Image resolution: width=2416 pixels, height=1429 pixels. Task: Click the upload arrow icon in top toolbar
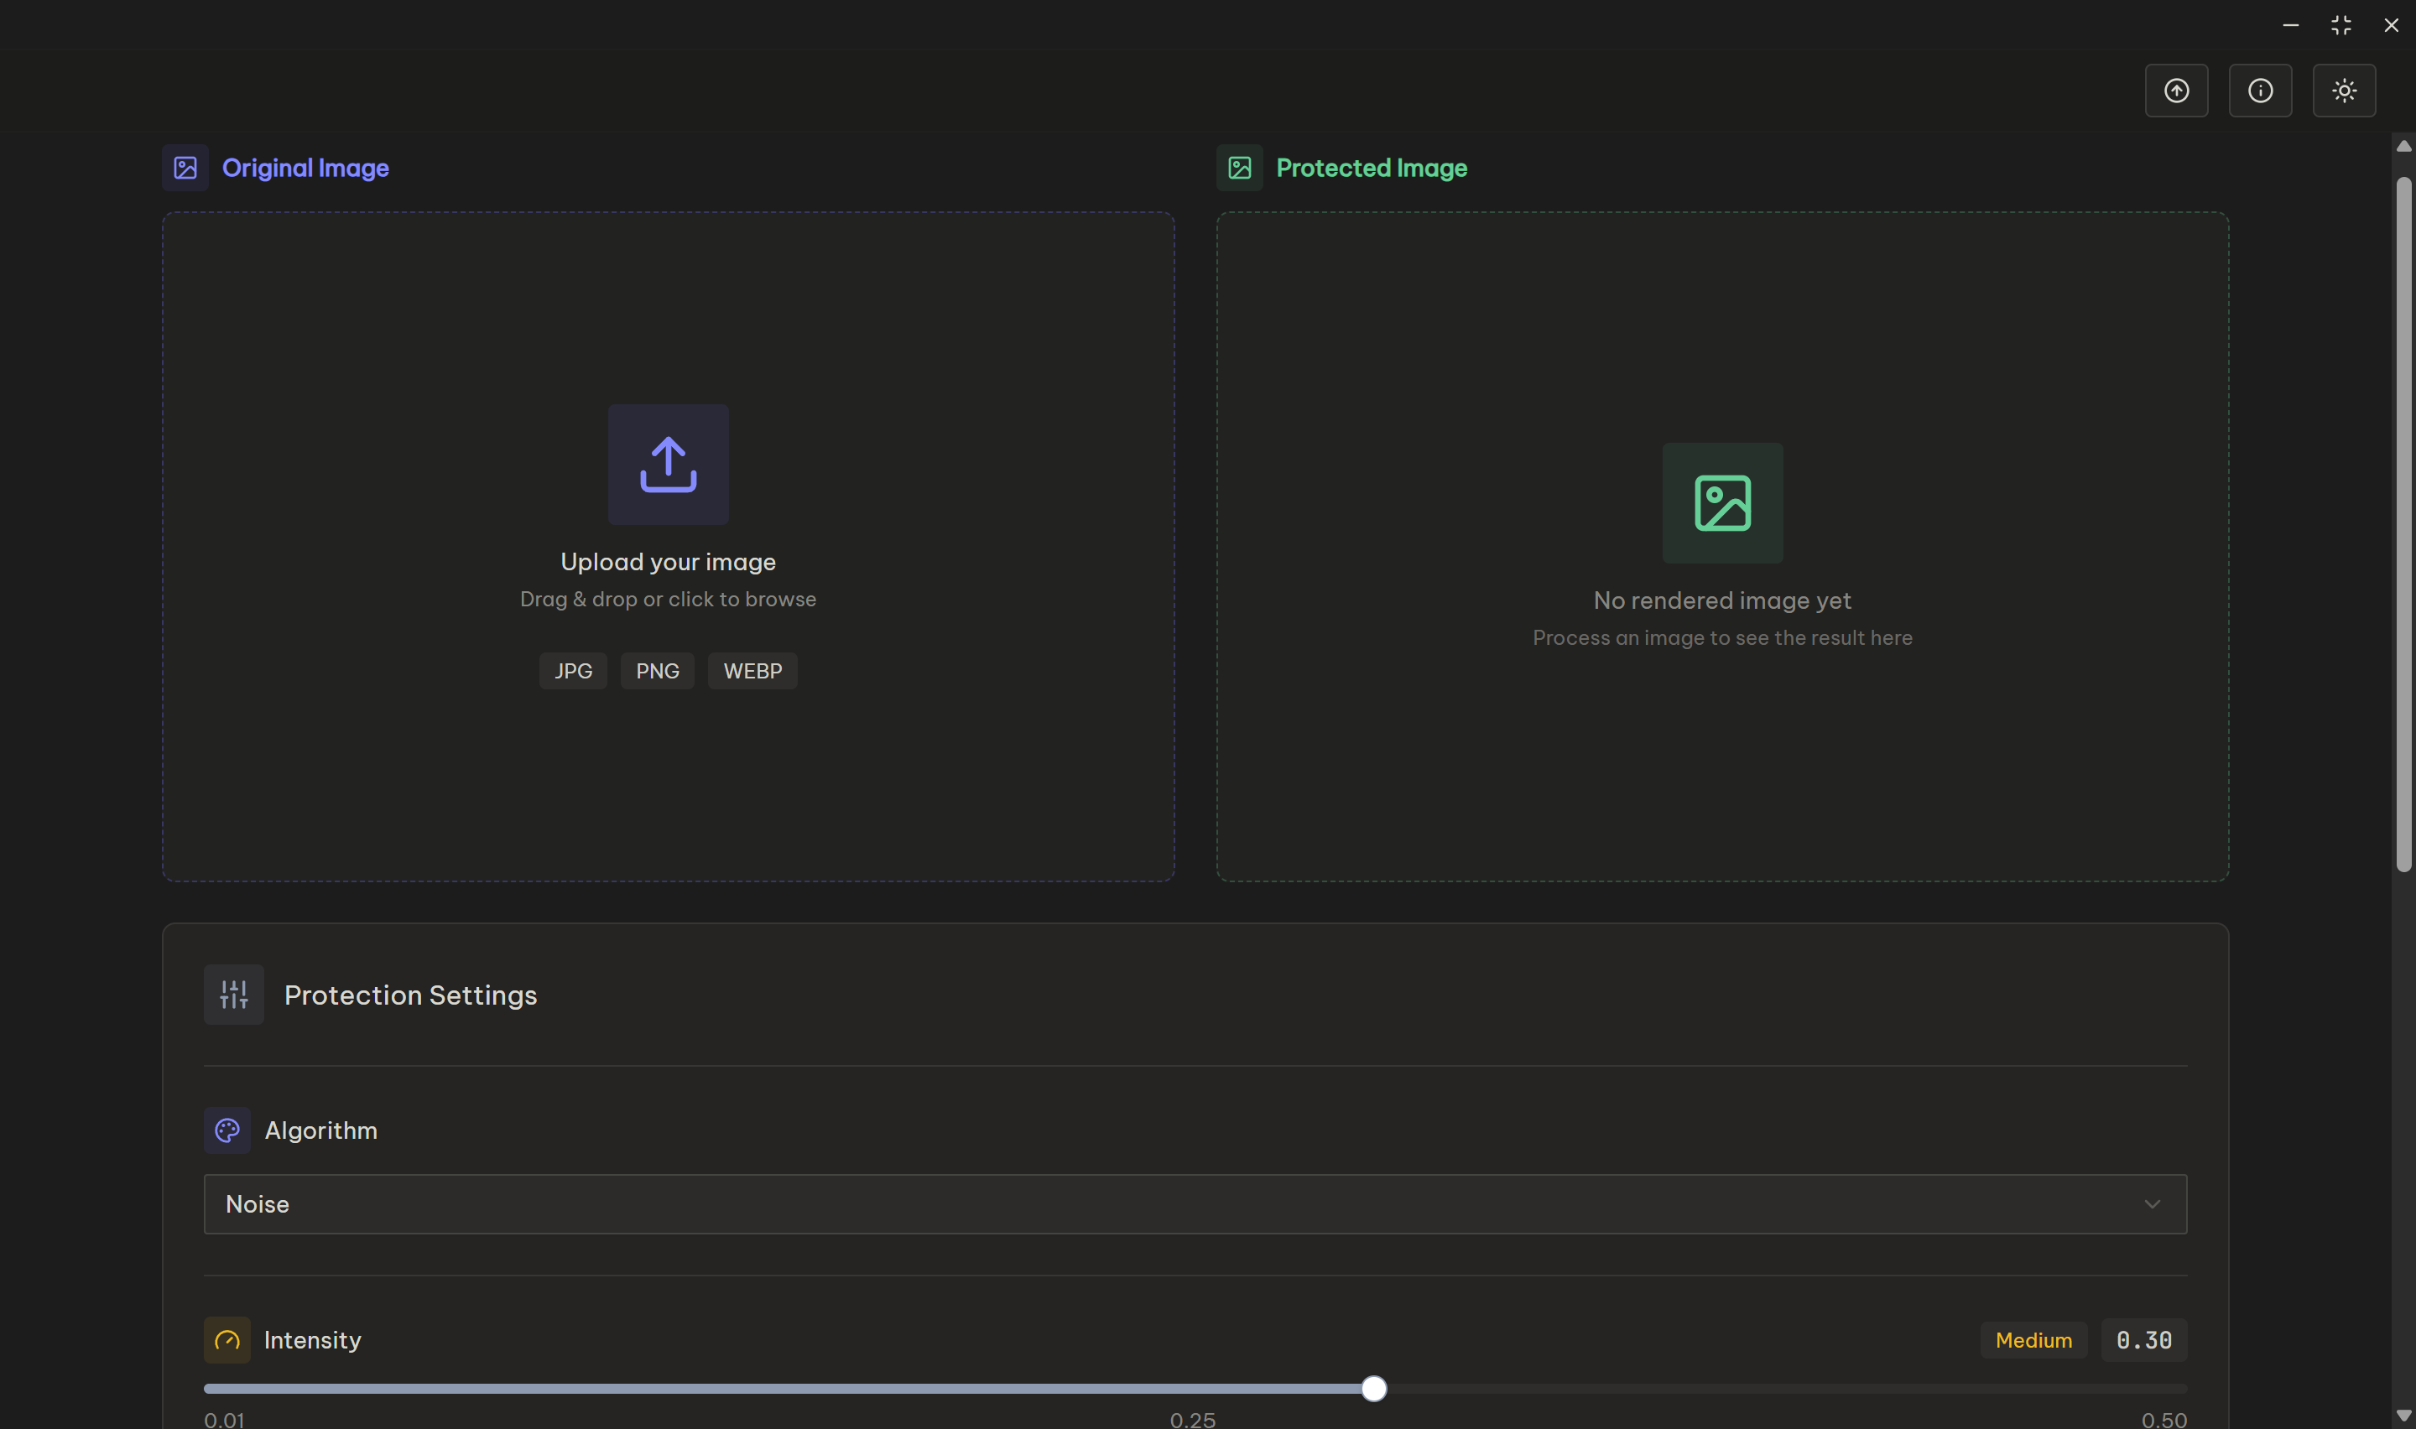click(2175, 91)
